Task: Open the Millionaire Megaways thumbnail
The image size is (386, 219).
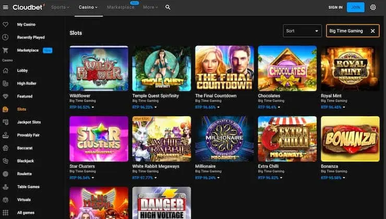Action: 224,139
